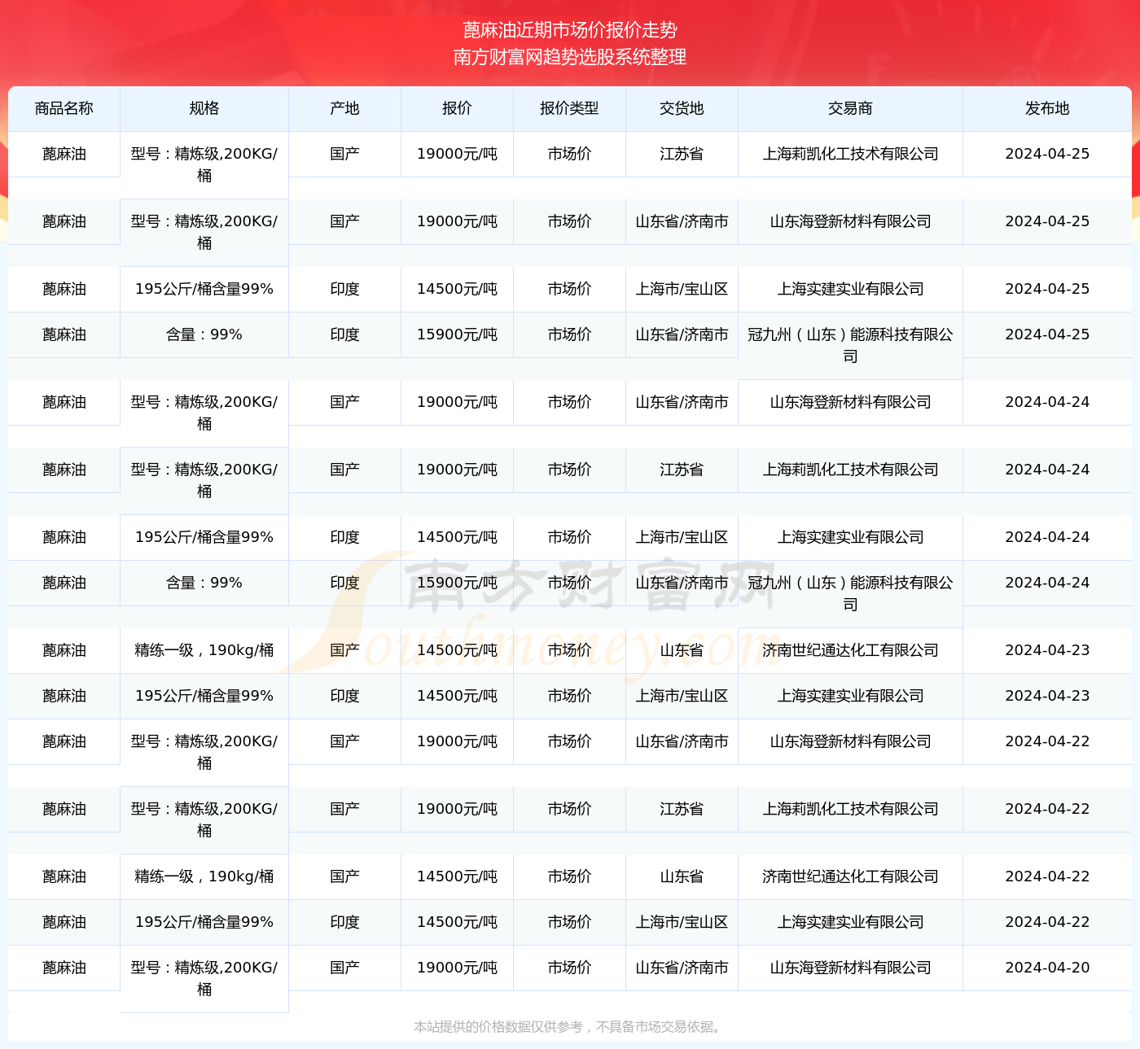Click 精练一级，190kg/桶 in the 2024-04-23 row
1140x1049 pixels.
(x=204, y=650)
